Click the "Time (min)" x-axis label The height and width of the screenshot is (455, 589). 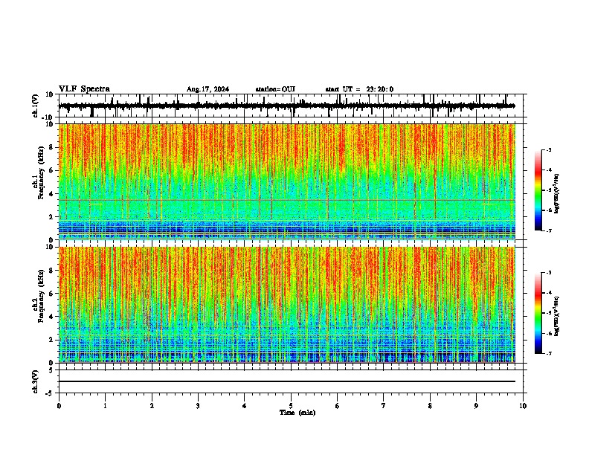tap(297, 413)
